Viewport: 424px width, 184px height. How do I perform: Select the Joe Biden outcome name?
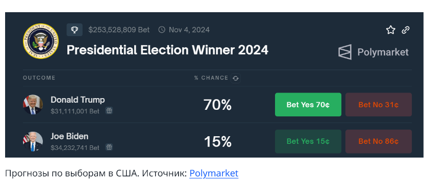tap(69, 136)
